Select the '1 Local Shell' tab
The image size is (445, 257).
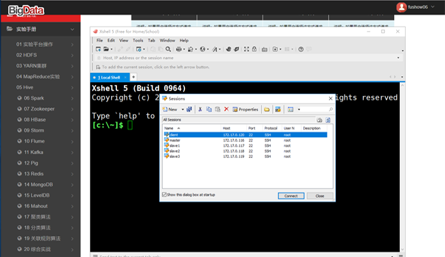click(x=111, y=77)
